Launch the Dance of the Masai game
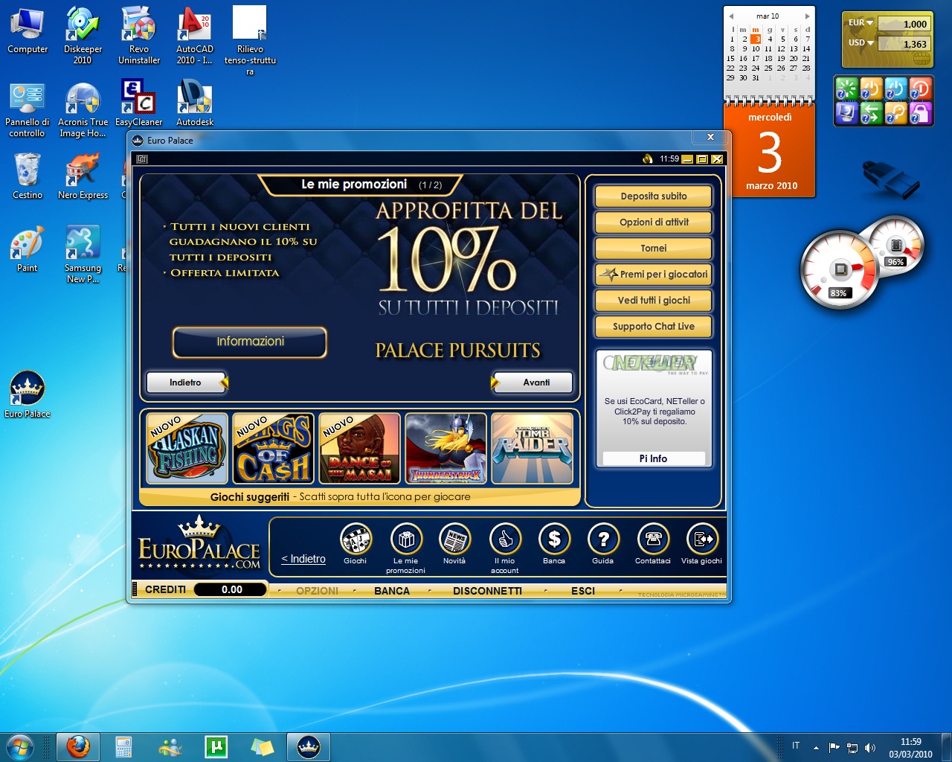 coord(359,448)
